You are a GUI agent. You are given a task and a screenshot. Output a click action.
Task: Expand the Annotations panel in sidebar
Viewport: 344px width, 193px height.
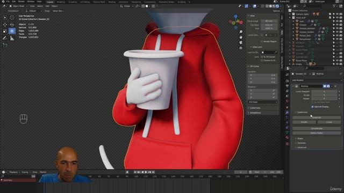click(255, 113)
